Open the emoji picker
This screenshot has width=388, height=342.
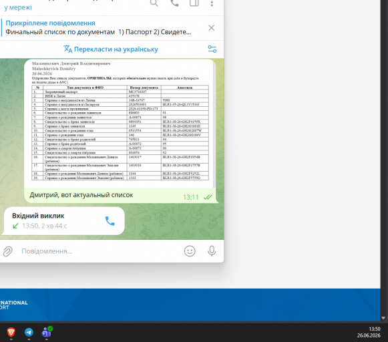(190, 251)
